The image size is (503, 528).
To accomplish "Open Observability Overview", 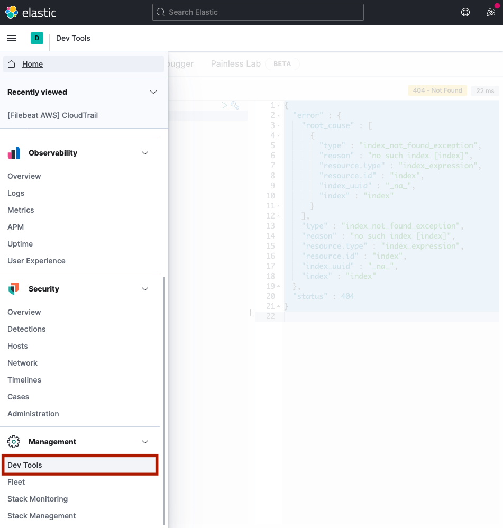I will tap(24, 176).
